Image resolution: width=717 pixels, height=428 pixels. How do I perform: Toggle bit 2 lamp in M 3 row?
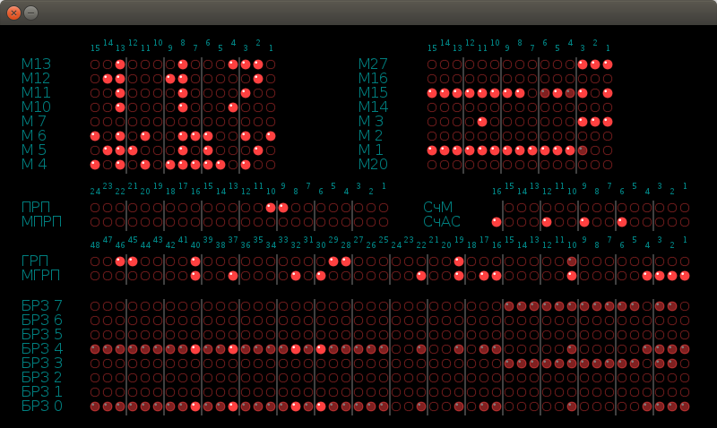click(595, 122)
